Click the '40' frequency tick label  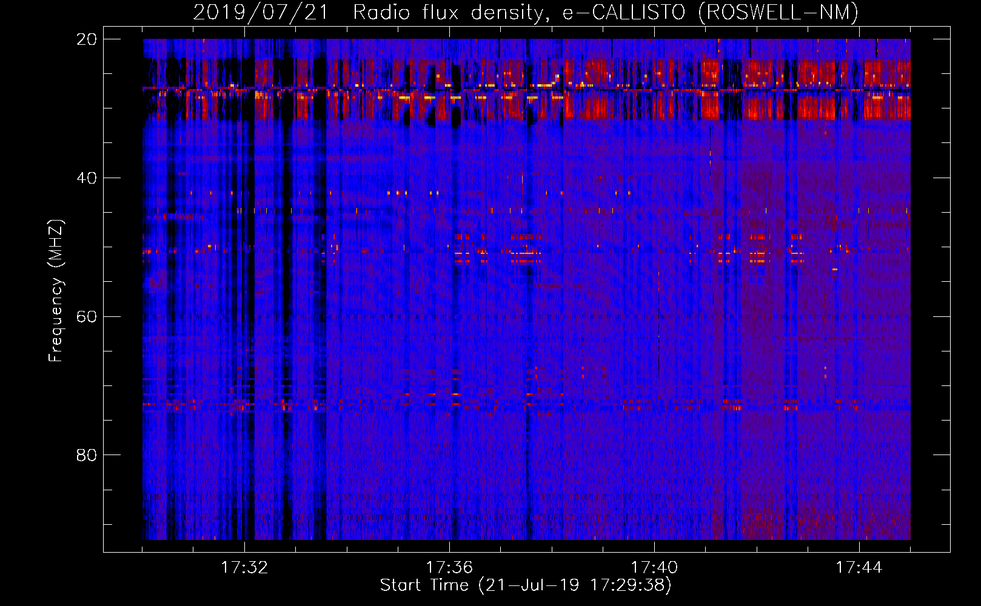tap(86, 178)
